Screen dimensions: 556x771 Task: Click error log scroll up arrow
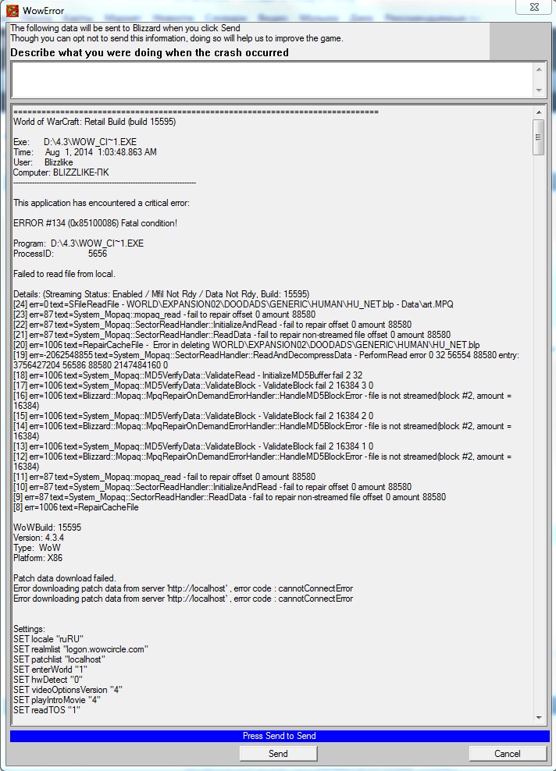click(540, 112)
